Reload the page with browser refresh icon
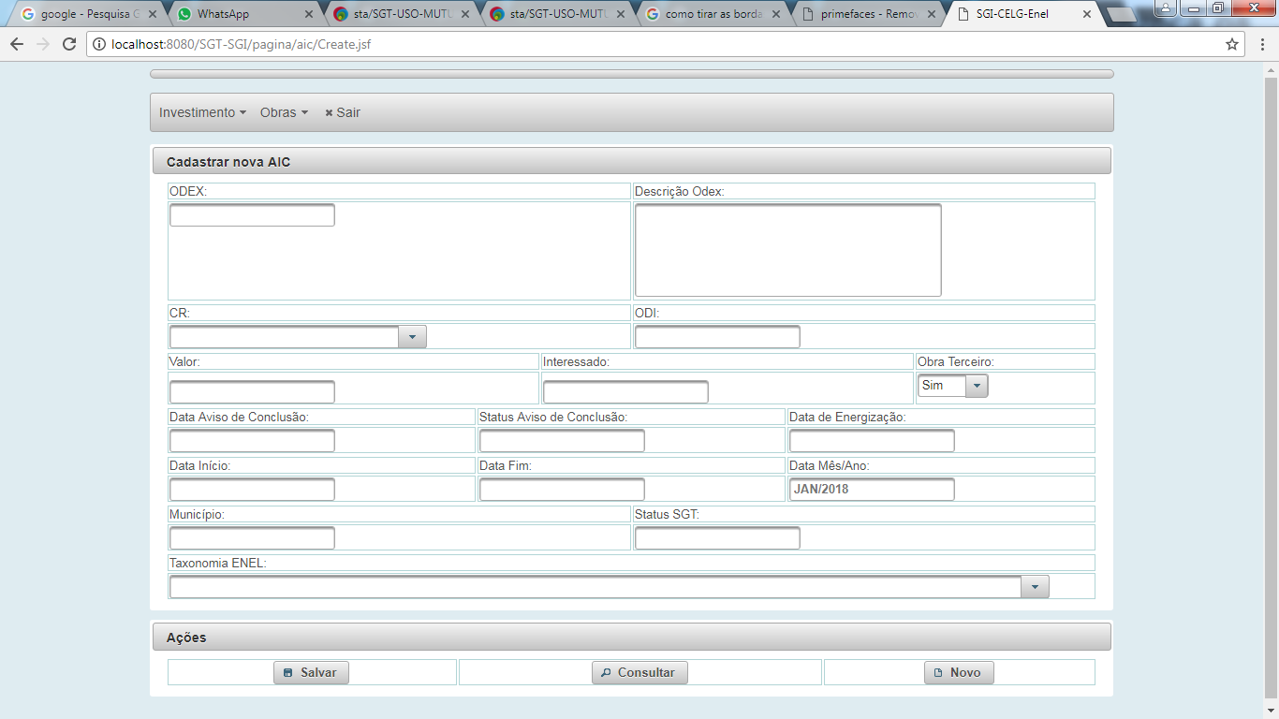1279x719 pixels. click(x=68, y=44)
